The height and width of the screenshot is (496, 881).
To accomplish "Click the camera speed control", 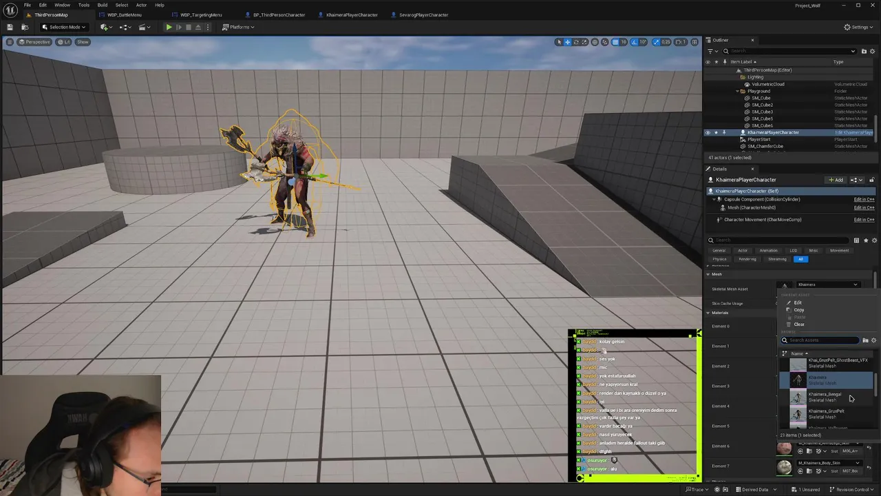I will pyautogui.click(x=681, y=42).
